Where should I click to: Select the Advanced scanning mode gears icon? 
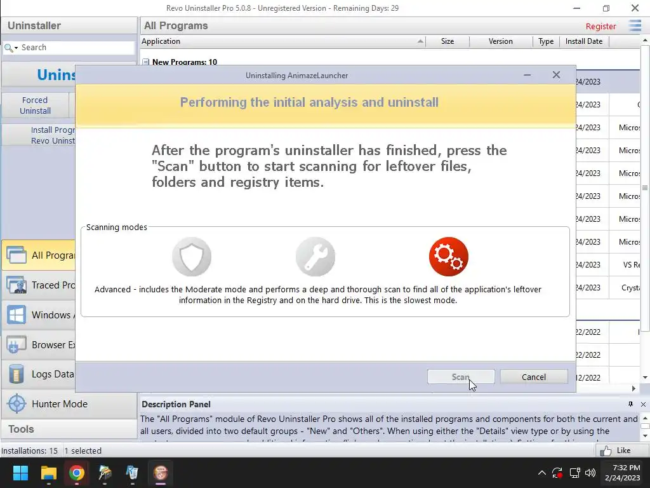point(449,257)
